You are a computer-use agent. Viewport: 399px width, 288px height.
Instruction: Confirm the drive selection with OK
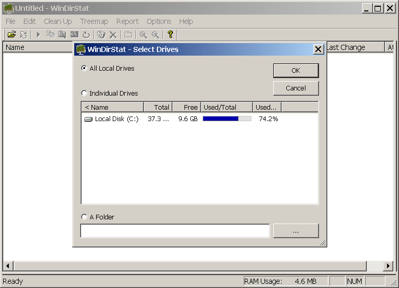point(296,71)
